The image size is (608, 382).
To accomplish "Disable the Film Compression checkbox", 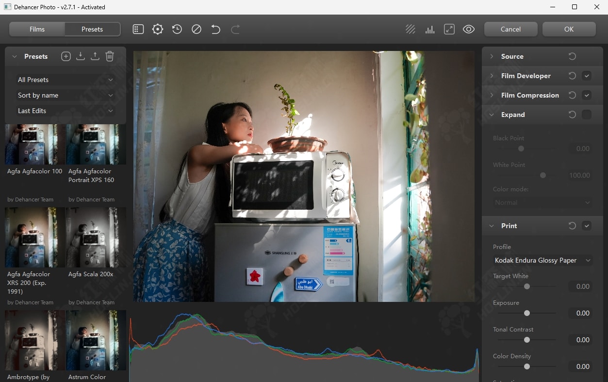I will tap(587, 95).
